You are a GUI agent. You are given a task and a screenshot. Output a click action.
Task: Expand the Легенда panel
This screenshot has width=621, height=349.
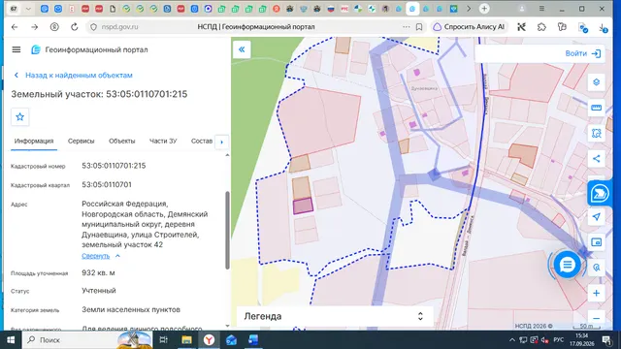tap(335, 316)
